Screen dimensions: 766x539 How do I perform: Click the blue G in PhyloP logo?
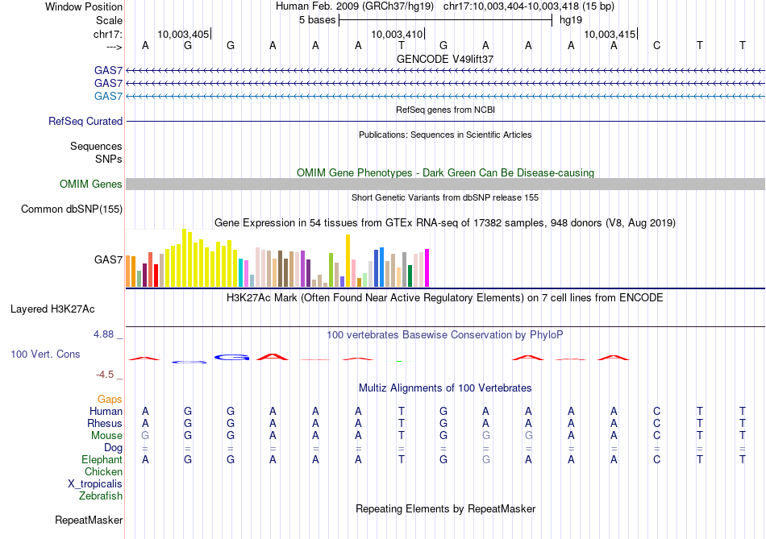232,358
